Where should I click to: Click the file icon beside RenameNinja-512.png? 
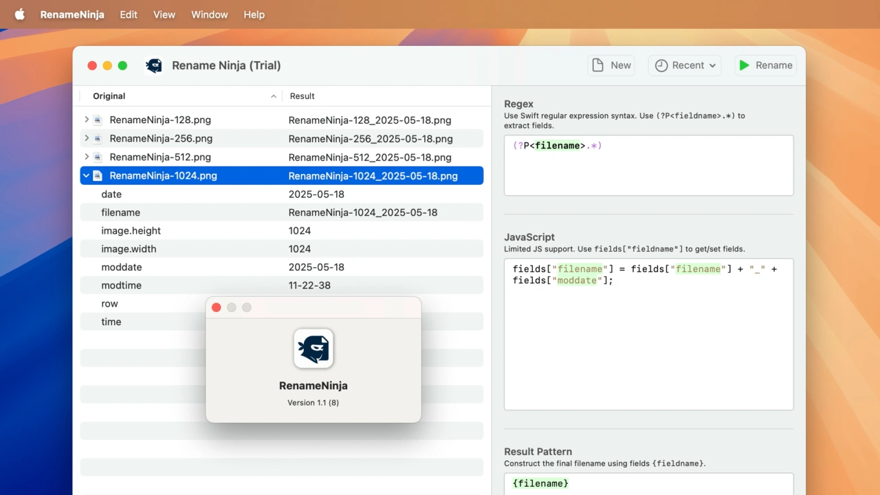tap(98, 157)
